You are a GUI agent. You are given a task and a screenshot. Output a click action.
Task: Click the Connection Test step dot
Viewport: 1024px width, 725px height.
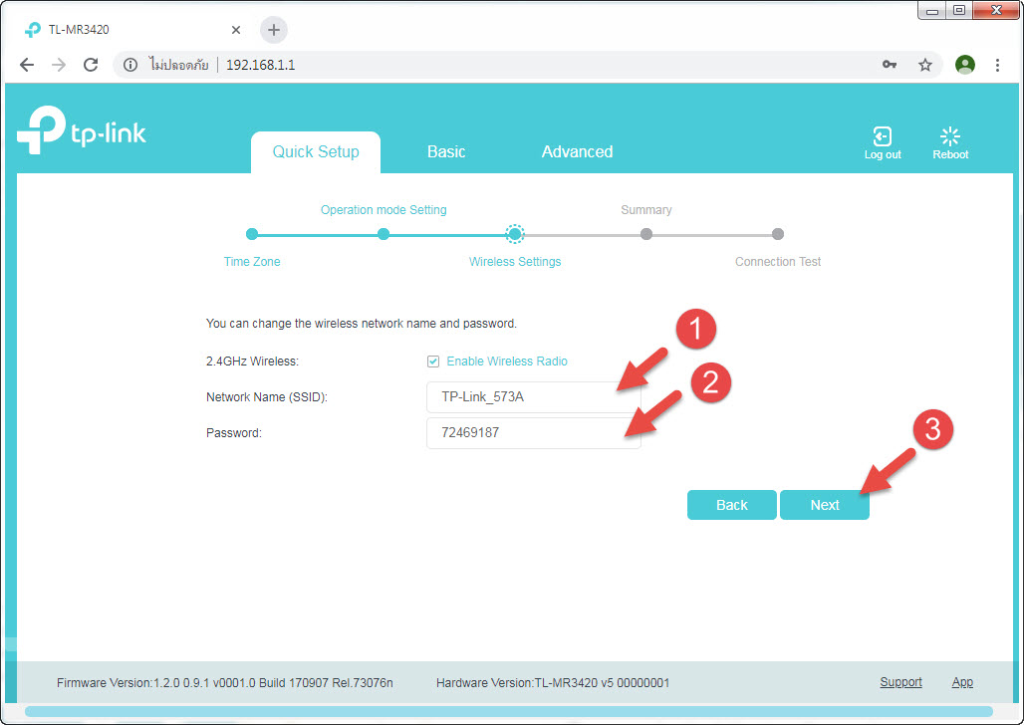point(777,234)
